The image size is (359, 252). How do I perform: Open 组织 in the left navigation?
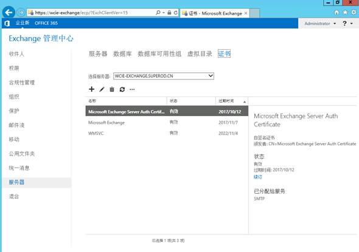(14, 97)
